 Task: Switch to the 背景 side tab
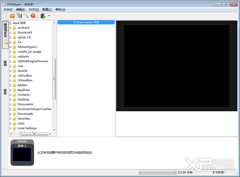(5, 63)
